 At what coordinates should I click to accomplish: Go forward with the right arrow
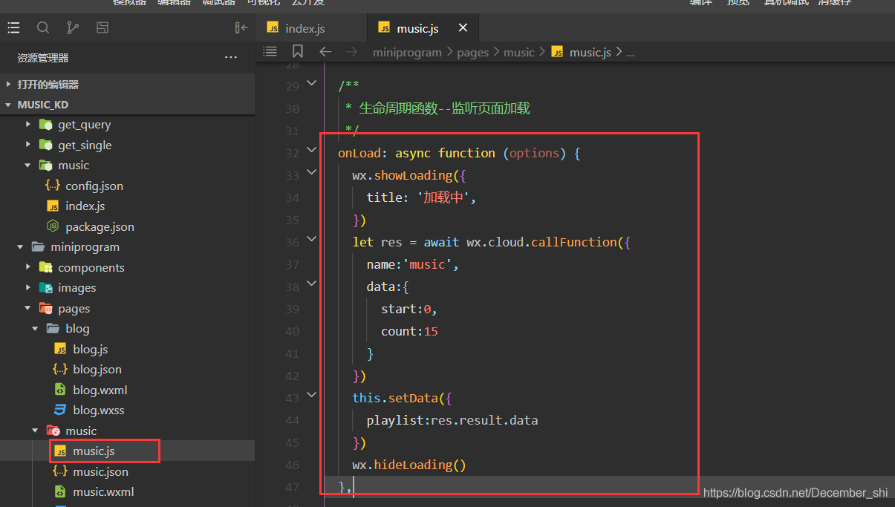[x=352, y=51]
